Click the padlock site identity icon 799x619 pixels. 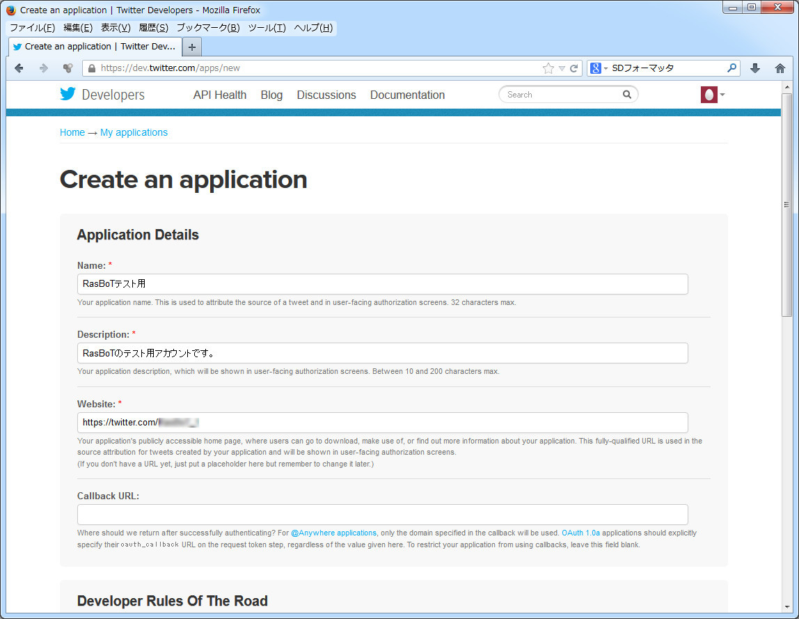click(92, 68)
